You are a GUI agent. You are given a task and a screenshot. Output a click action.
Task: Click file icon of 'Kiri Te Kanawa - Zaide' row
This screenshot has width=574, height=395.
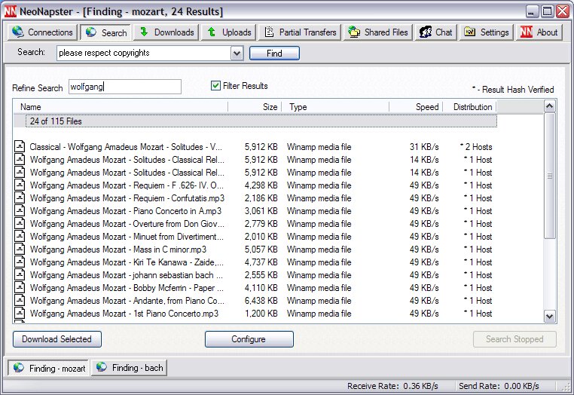[x=20, y=262]
